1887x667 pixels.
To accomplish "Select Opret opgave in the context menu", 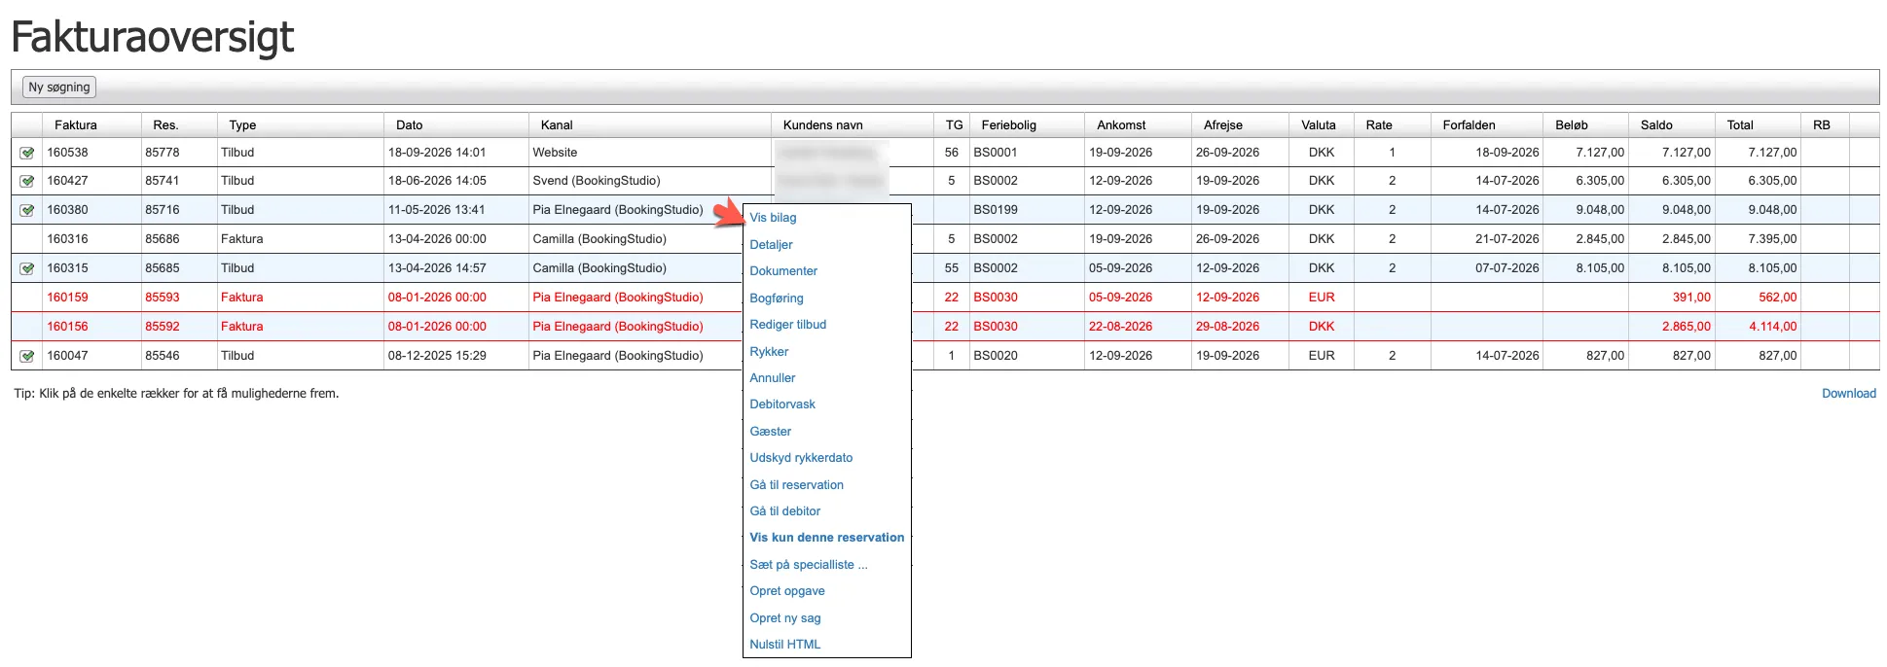I will coord(786,591).
